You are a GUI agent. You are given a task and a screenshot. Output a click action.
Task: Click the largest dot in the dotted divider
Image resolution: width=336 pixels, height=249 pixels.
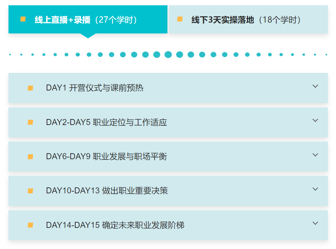pyautogui.click(x=168, y=55)
